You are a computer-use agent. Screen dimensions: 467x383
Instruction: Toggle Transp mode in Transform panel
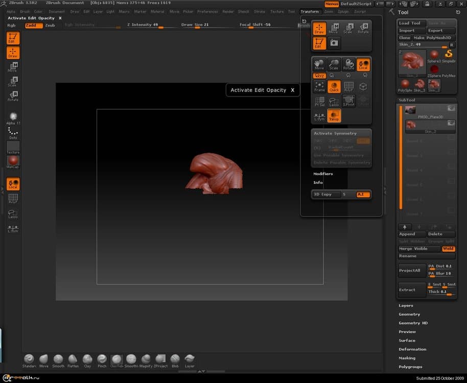[x=334, y=116]
